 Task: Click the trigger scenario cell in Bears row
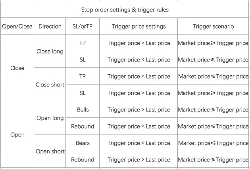[x=213, y=143]
